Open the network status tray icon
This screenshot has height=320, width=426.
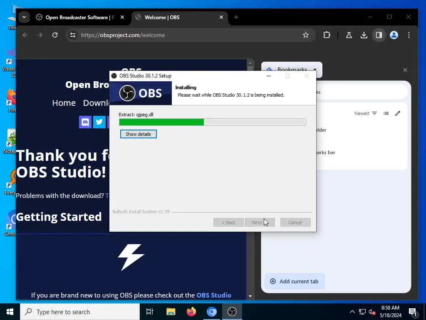coord(362,312)
